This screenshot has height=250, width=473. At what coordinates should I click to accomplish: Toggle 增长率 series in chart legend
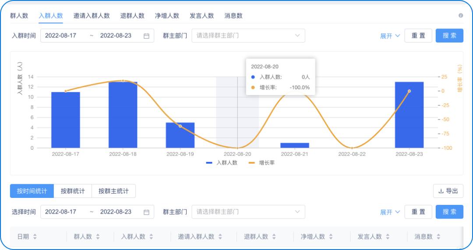point(261,163)
